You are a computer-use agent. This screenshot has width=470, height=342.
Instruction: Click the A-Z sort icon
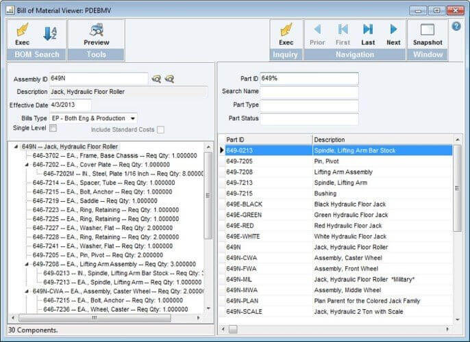point(50,33)
